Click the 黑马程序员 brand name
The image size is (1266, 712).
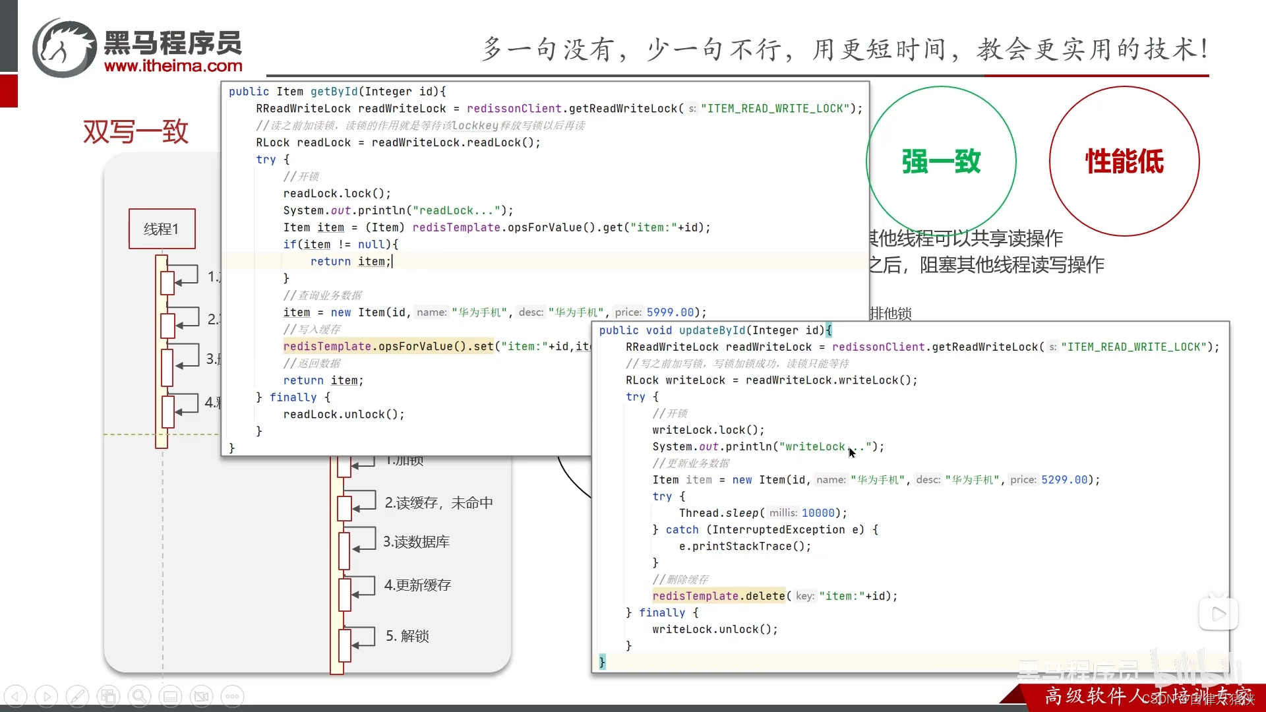[x=173, y=43]
